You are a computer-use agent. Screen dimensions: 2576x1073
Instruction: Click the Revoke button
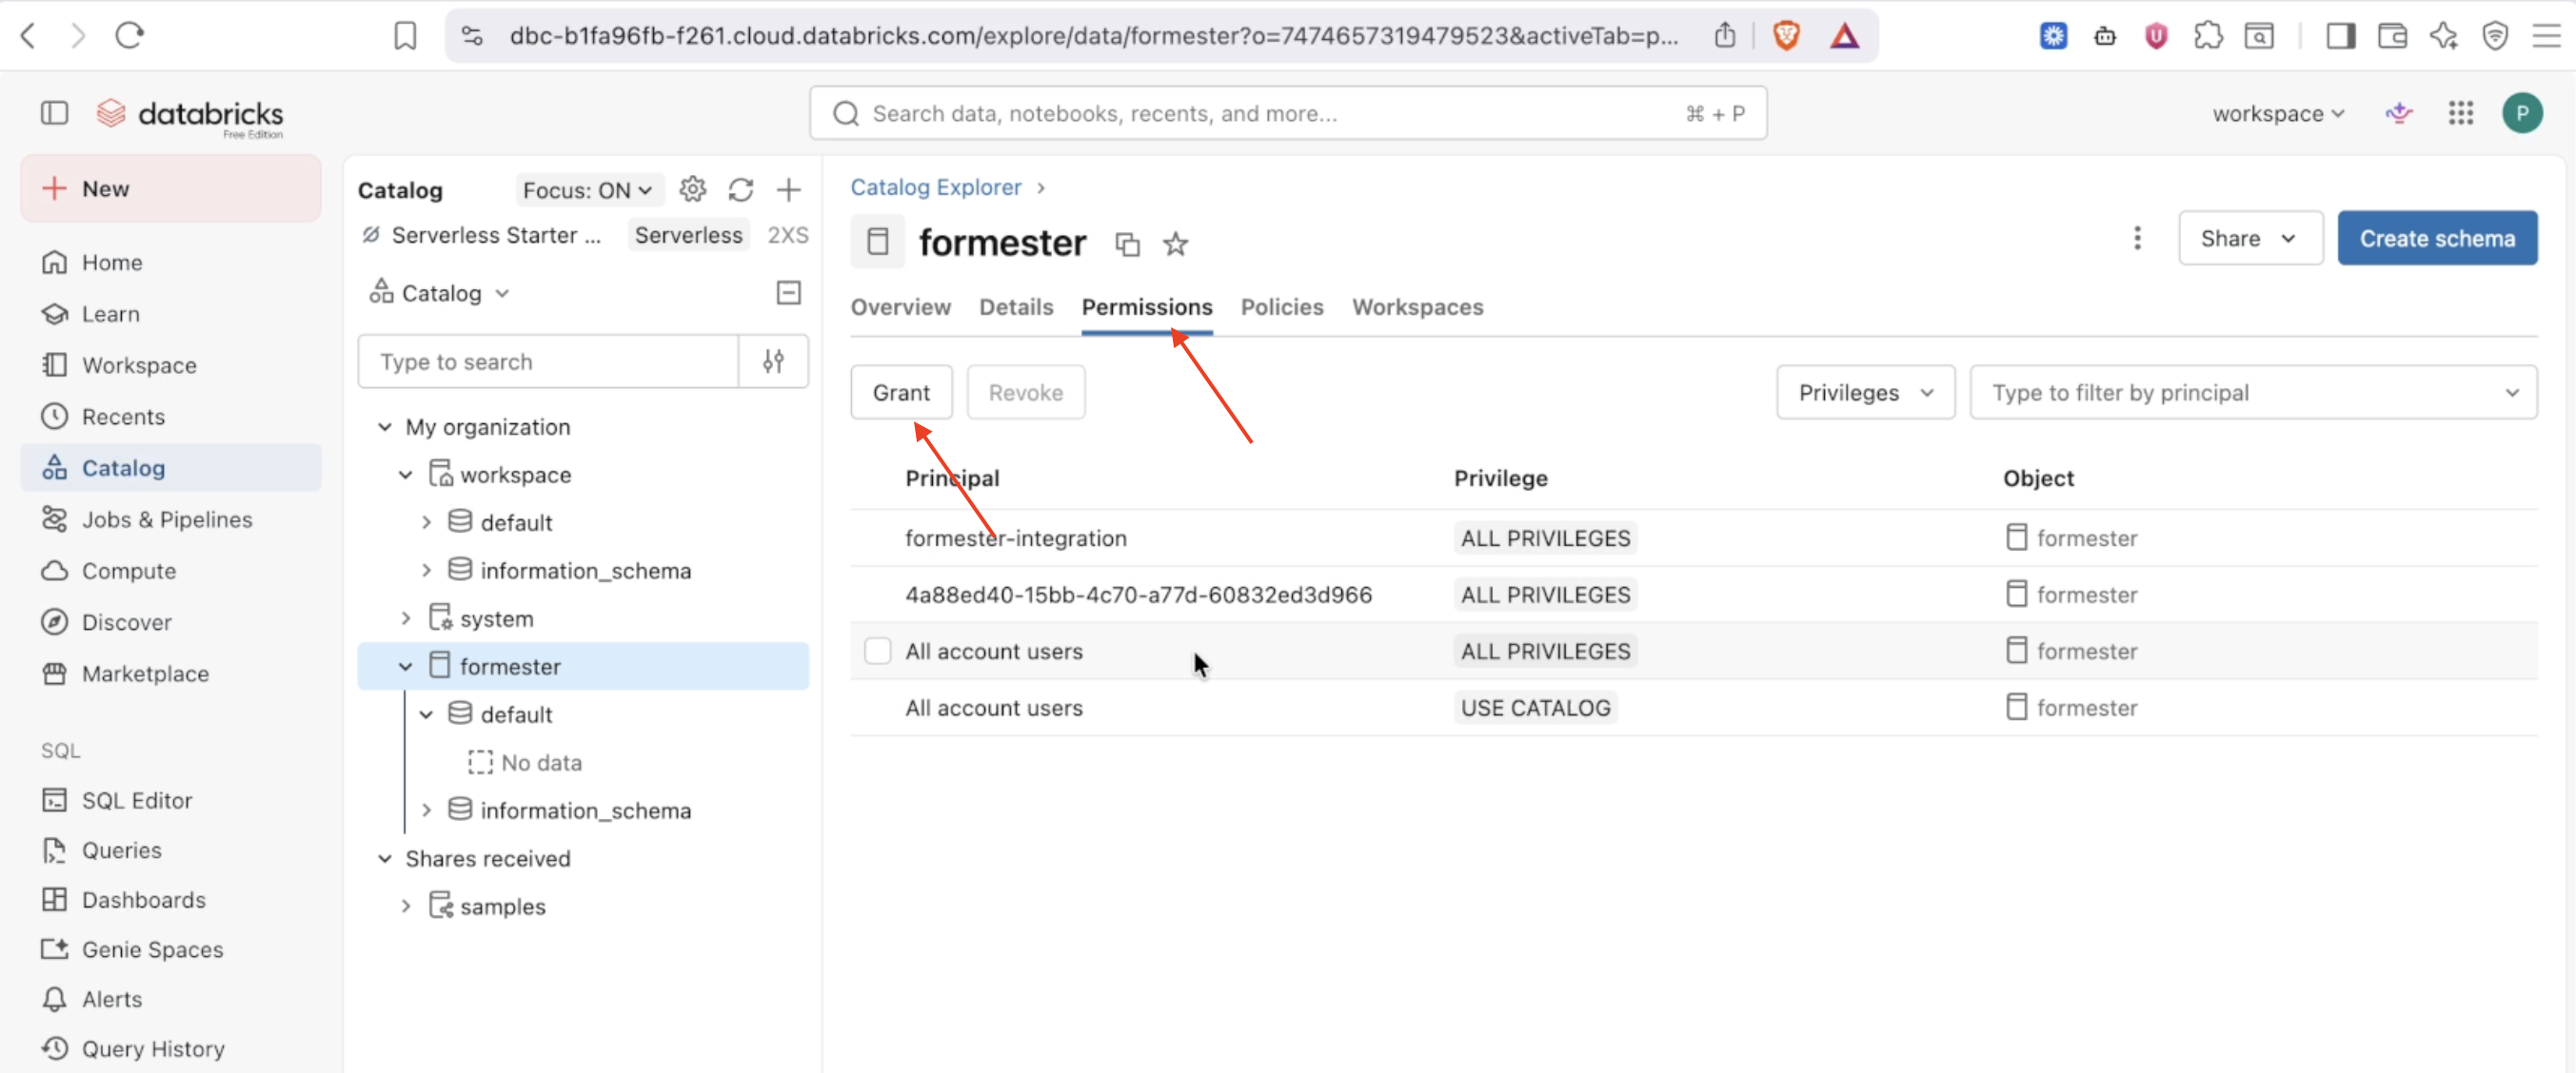(x=1025, y=393)
